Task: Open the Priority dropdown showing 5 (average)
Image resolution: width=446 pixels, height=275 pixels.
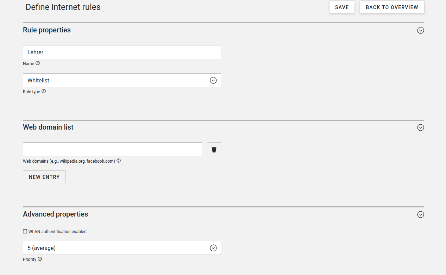Action: pyautogui.click(x=122, y=248)
